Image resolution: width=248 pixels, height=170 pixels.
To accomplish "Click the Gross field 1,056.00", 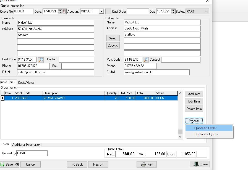I will coord(186,154).
